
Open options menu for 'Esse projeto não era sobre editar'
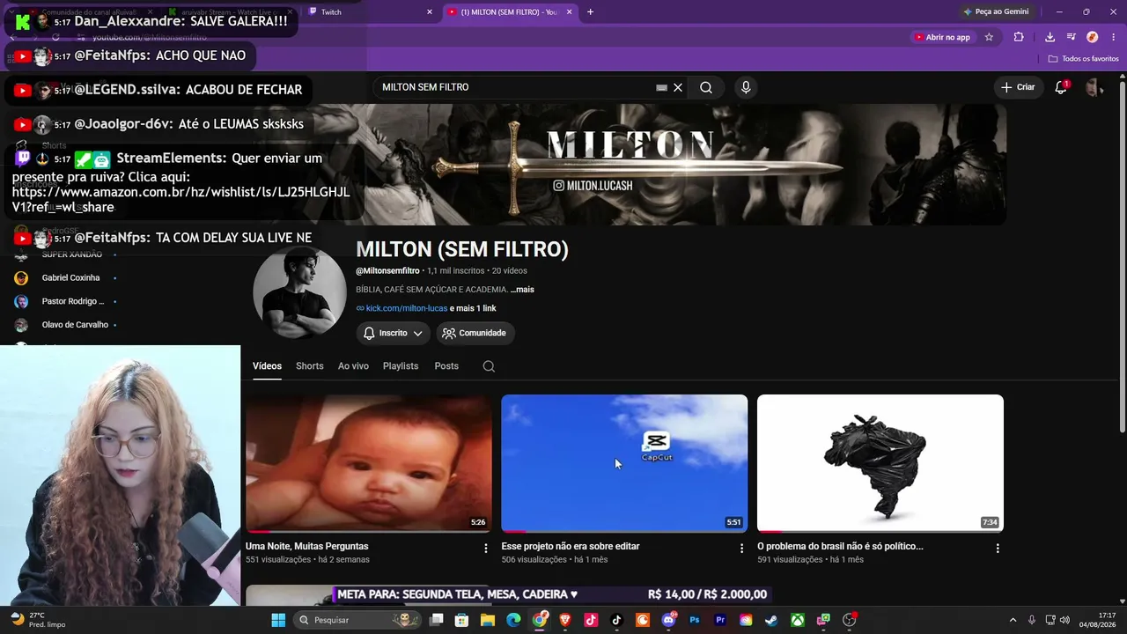click(741, 548)
